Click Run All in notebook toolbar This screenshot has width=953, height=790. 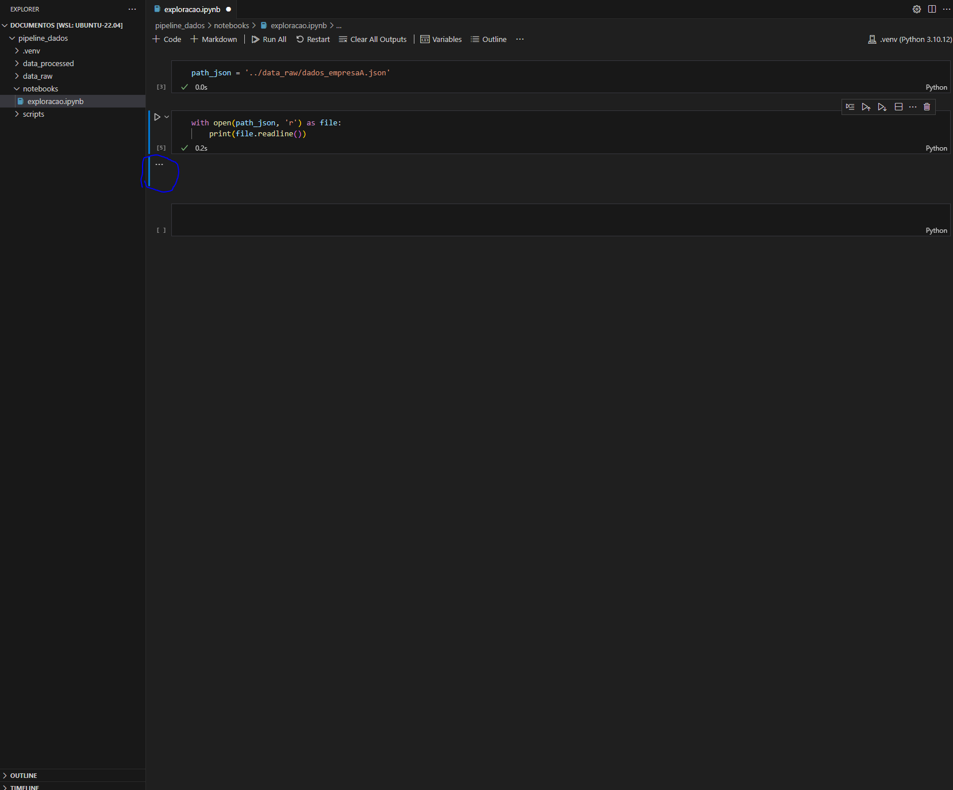click(x=269, y=39)
